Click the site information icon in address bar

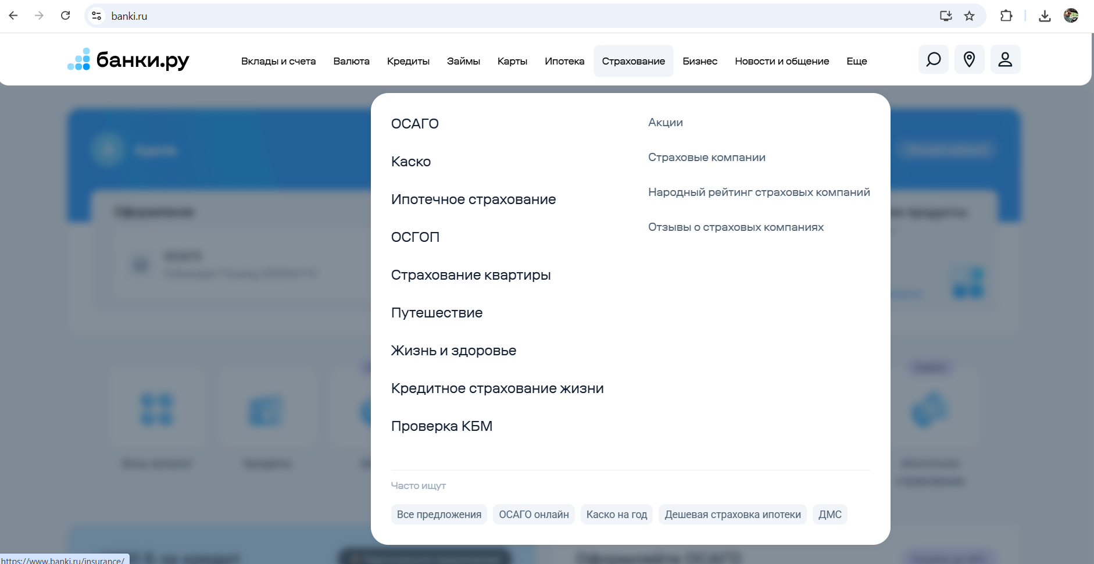[x=97, y=16]
